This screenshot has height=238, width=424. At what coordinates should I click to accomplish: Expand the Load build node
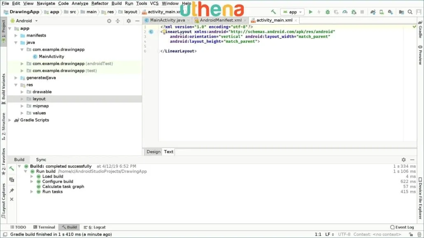click(x=32, y=176)
